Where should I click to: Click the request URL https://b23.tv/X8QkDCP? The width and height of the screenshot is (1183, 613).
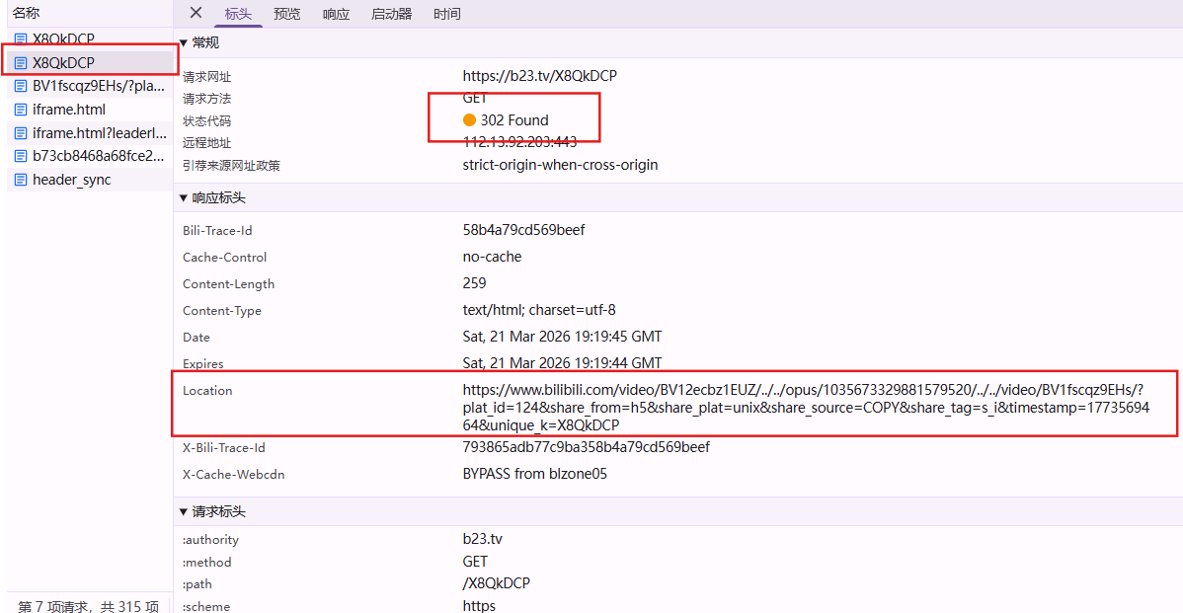pos(539,75)
